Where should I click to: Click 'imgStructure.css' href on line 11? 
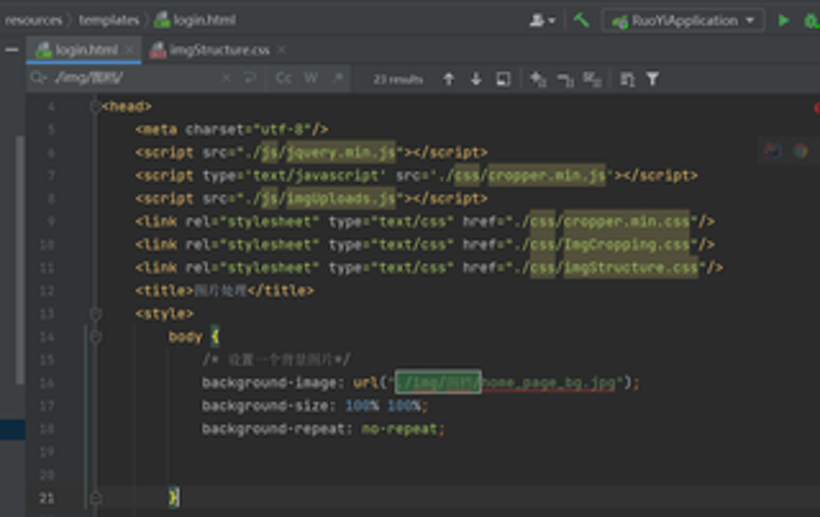631,268
